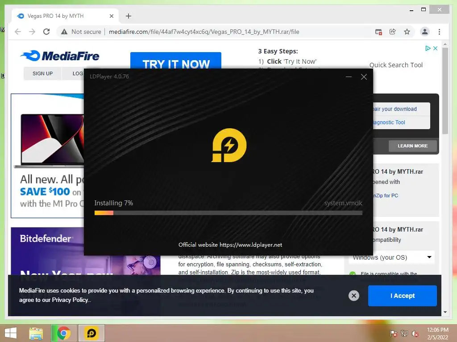Click the Chrome taskbar icon
This screenshot has height=342, width=457.
64,333
